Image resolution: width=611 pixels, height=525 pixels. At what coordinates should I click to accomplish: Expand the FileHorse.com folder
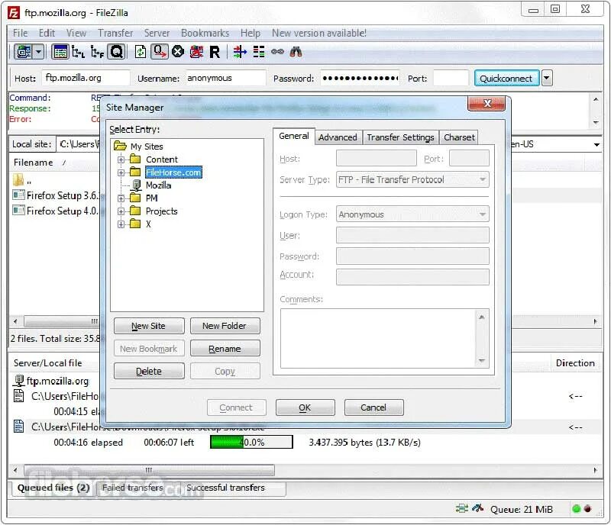pyautogui.click(x=121, y=172)
